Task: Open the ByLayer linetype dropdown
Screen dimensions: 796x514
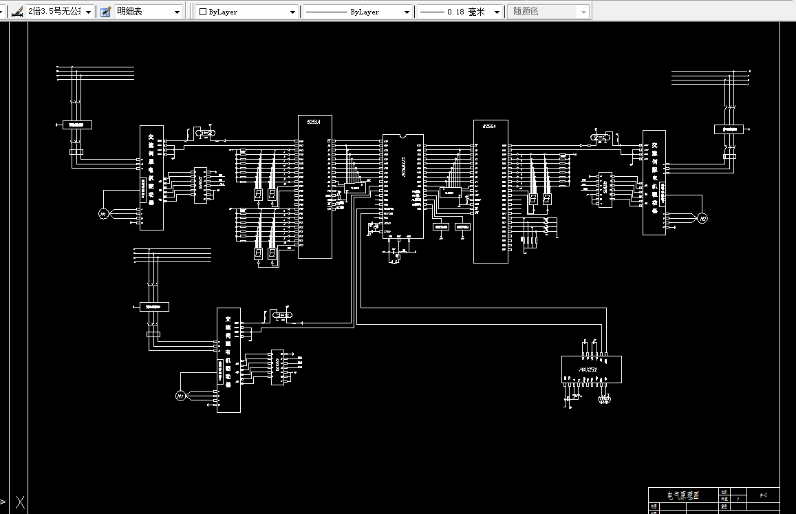Action: 407,12
